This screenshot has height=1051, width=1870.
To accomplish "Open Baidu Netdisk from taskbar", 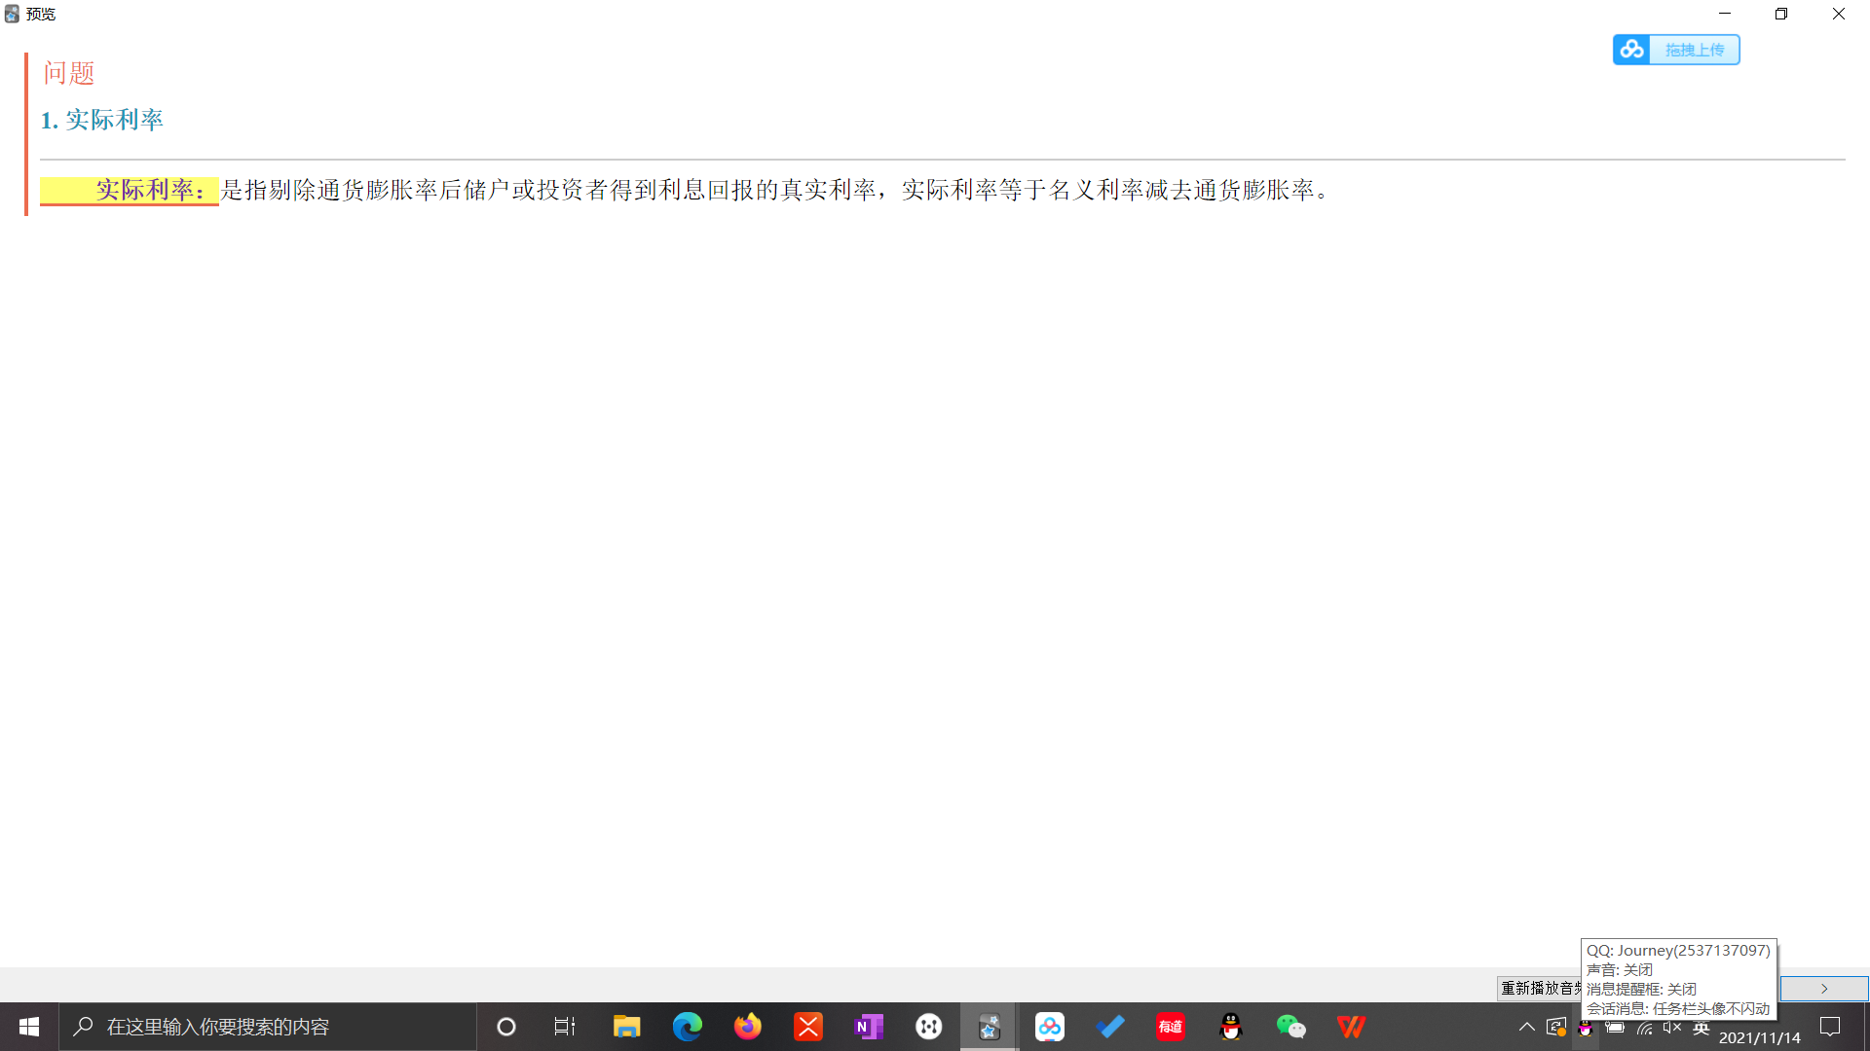I will pos(1050,1027).
